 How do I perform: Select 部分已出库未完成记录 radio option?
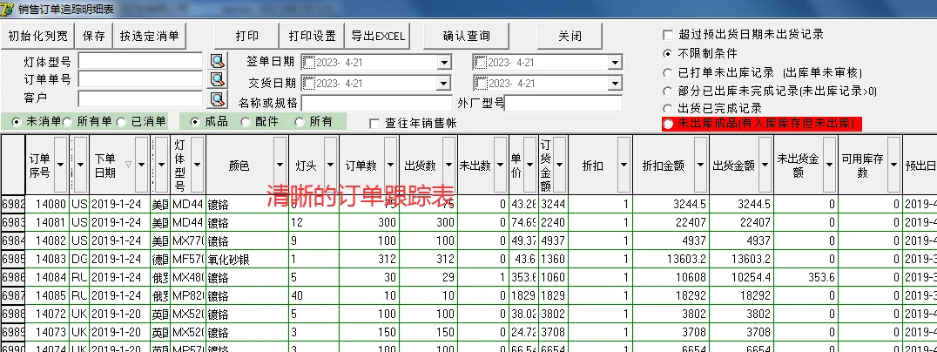(x=668, y=91)
